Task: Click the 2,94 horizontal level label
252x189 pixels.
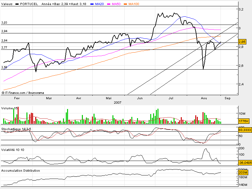Action: (4, 31)
